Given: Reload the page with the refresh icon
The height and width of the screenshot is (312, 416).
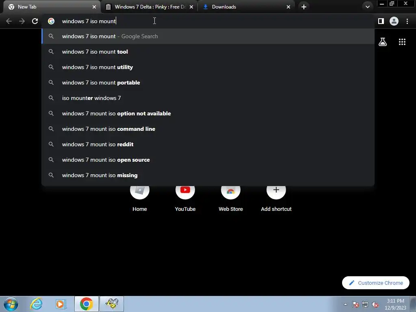Looking at the screenshot, I should point(35,21).
